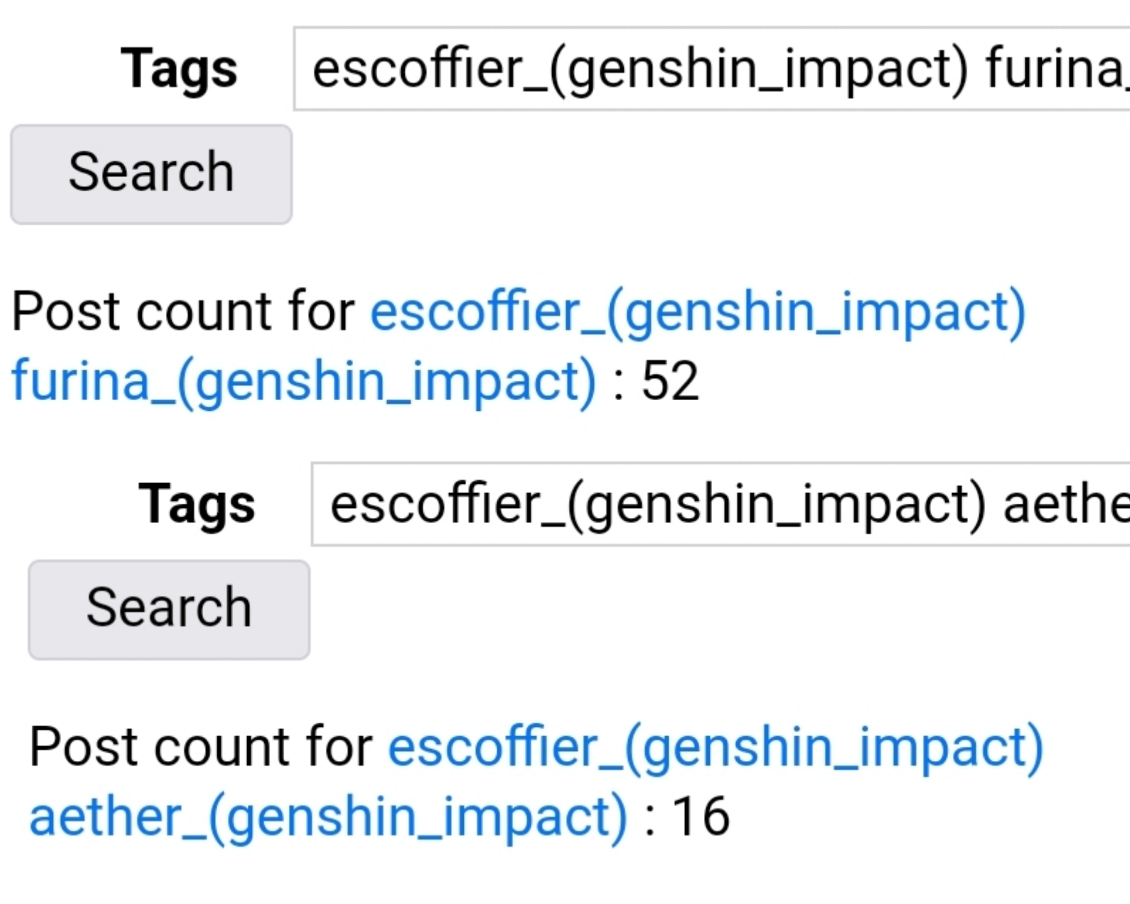
Task: Click 'escoffier' word inside the top Tags field
Action: [x=417, y=68]
